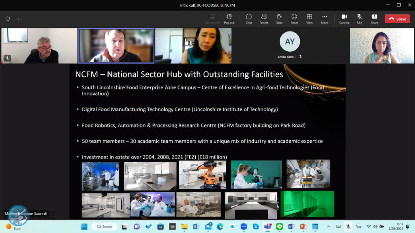The height and width of the screenshot is (233, 415).
Task: Click the '50 team members' bullet text
Action: [x=202, y=141]
